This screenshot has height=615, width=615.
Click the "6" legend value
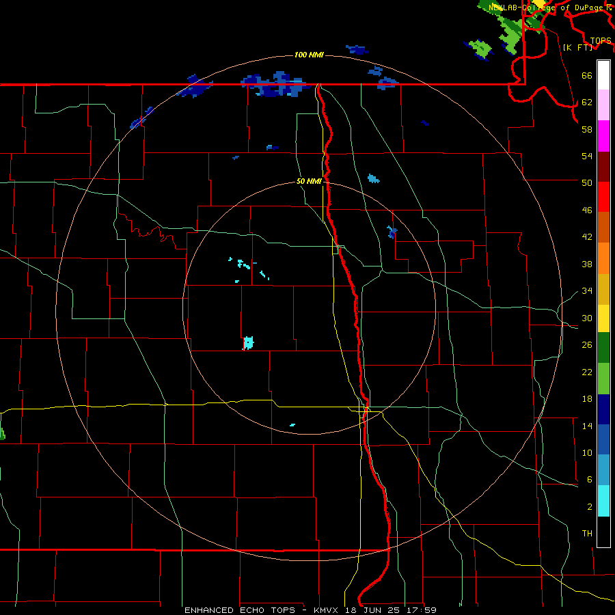coord(590,479)
